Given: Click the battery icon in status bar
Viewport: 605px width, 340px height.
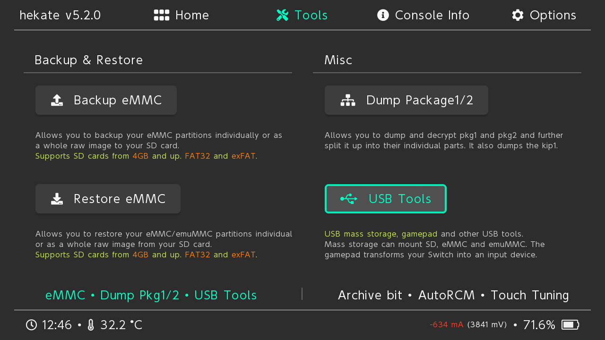Looking at the screenshot, I should 570,325.
